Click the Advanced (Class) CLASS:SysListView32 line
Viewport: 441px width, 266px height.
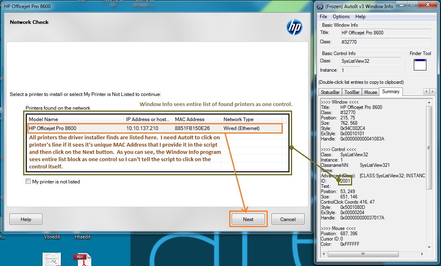373,176
